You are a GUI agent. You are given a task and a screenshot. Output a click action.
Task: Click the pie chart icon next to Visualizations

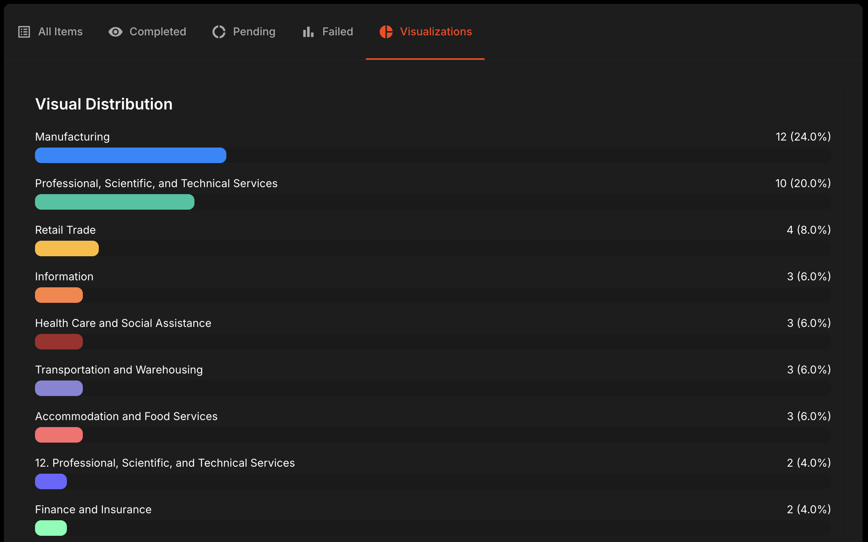[386, 32]
